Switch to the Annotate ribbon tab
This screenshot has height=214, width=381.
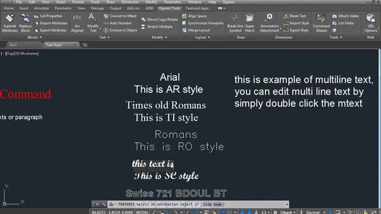pos(41,8)
